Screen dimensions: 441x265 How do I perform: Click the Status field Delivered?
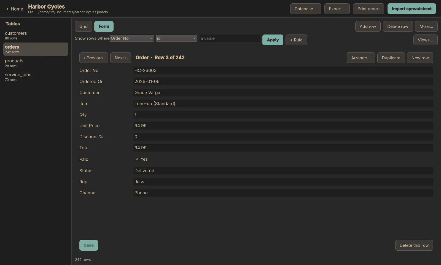tap(283, 171)
